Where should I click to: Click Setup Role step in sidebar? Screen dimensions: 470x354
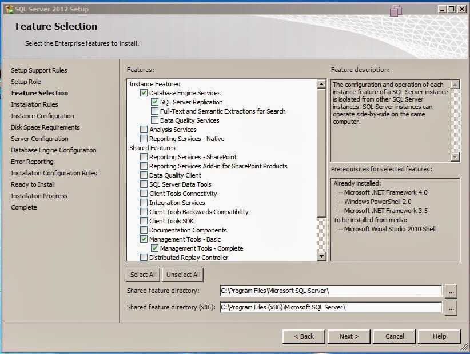point(26,82)
